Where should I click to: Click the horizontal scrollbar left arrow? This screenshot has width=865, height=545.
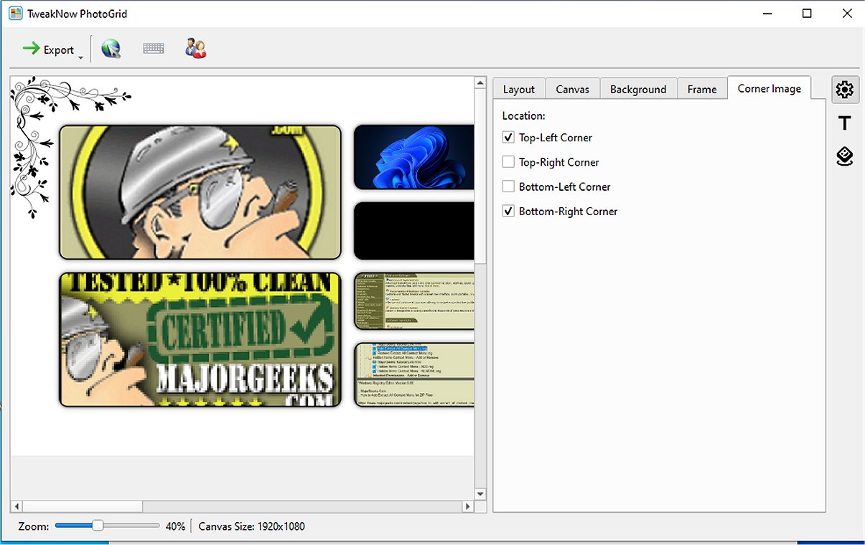coord(17,506)
